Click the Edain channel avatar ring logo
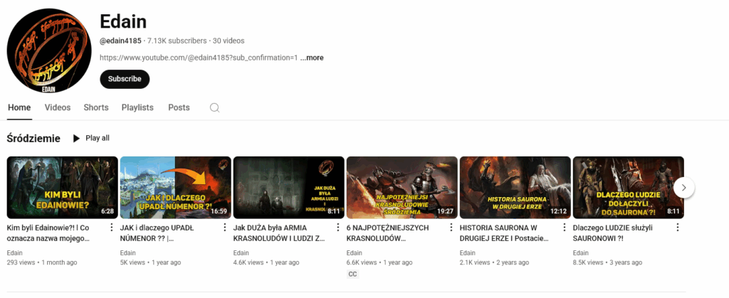Screen dimensions: 729x298 tap(49, 50)
